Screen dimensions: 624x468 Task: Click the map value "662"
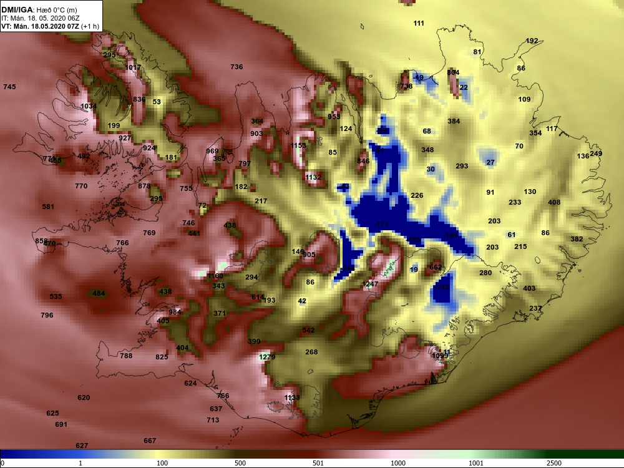pos(436,266)
